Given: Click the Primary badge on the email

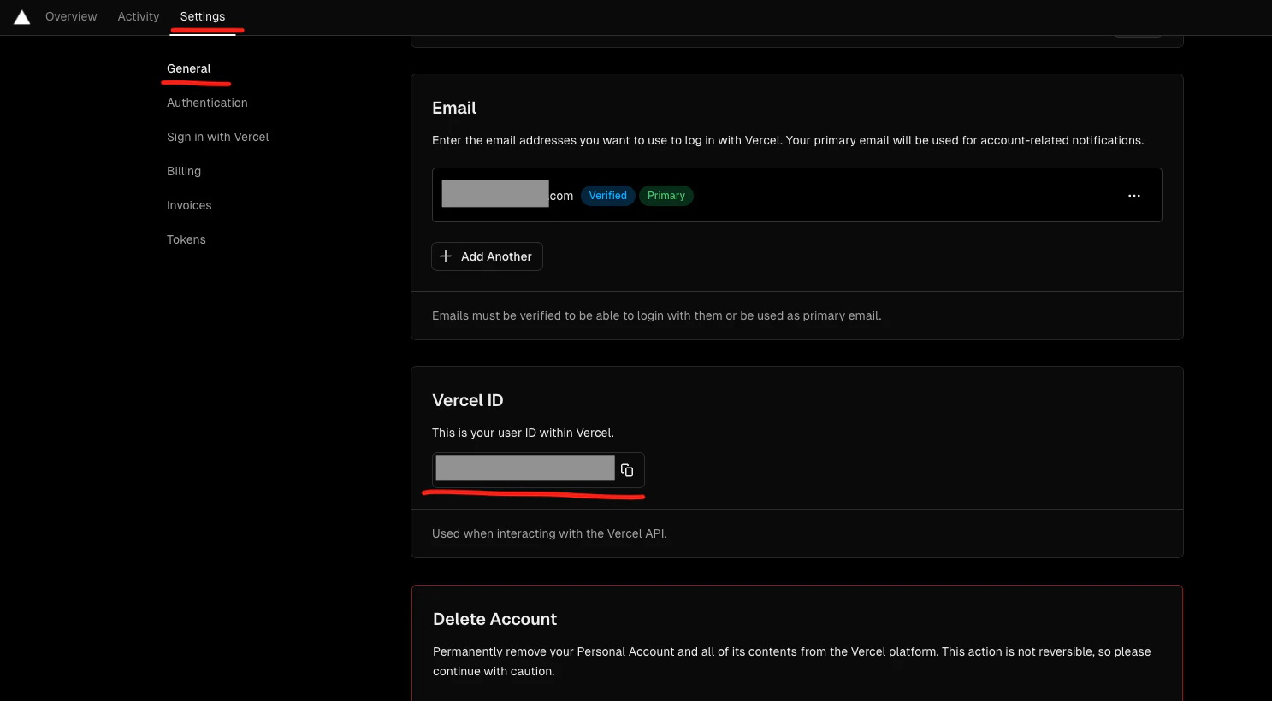Looking at the screenshot, I should click(666, 196).
